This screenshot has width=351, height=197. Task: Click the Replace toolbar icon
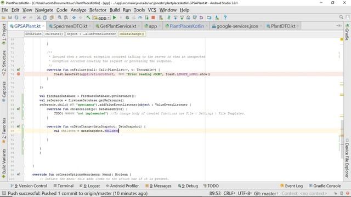pyautogui.click(x=66, y=18)
